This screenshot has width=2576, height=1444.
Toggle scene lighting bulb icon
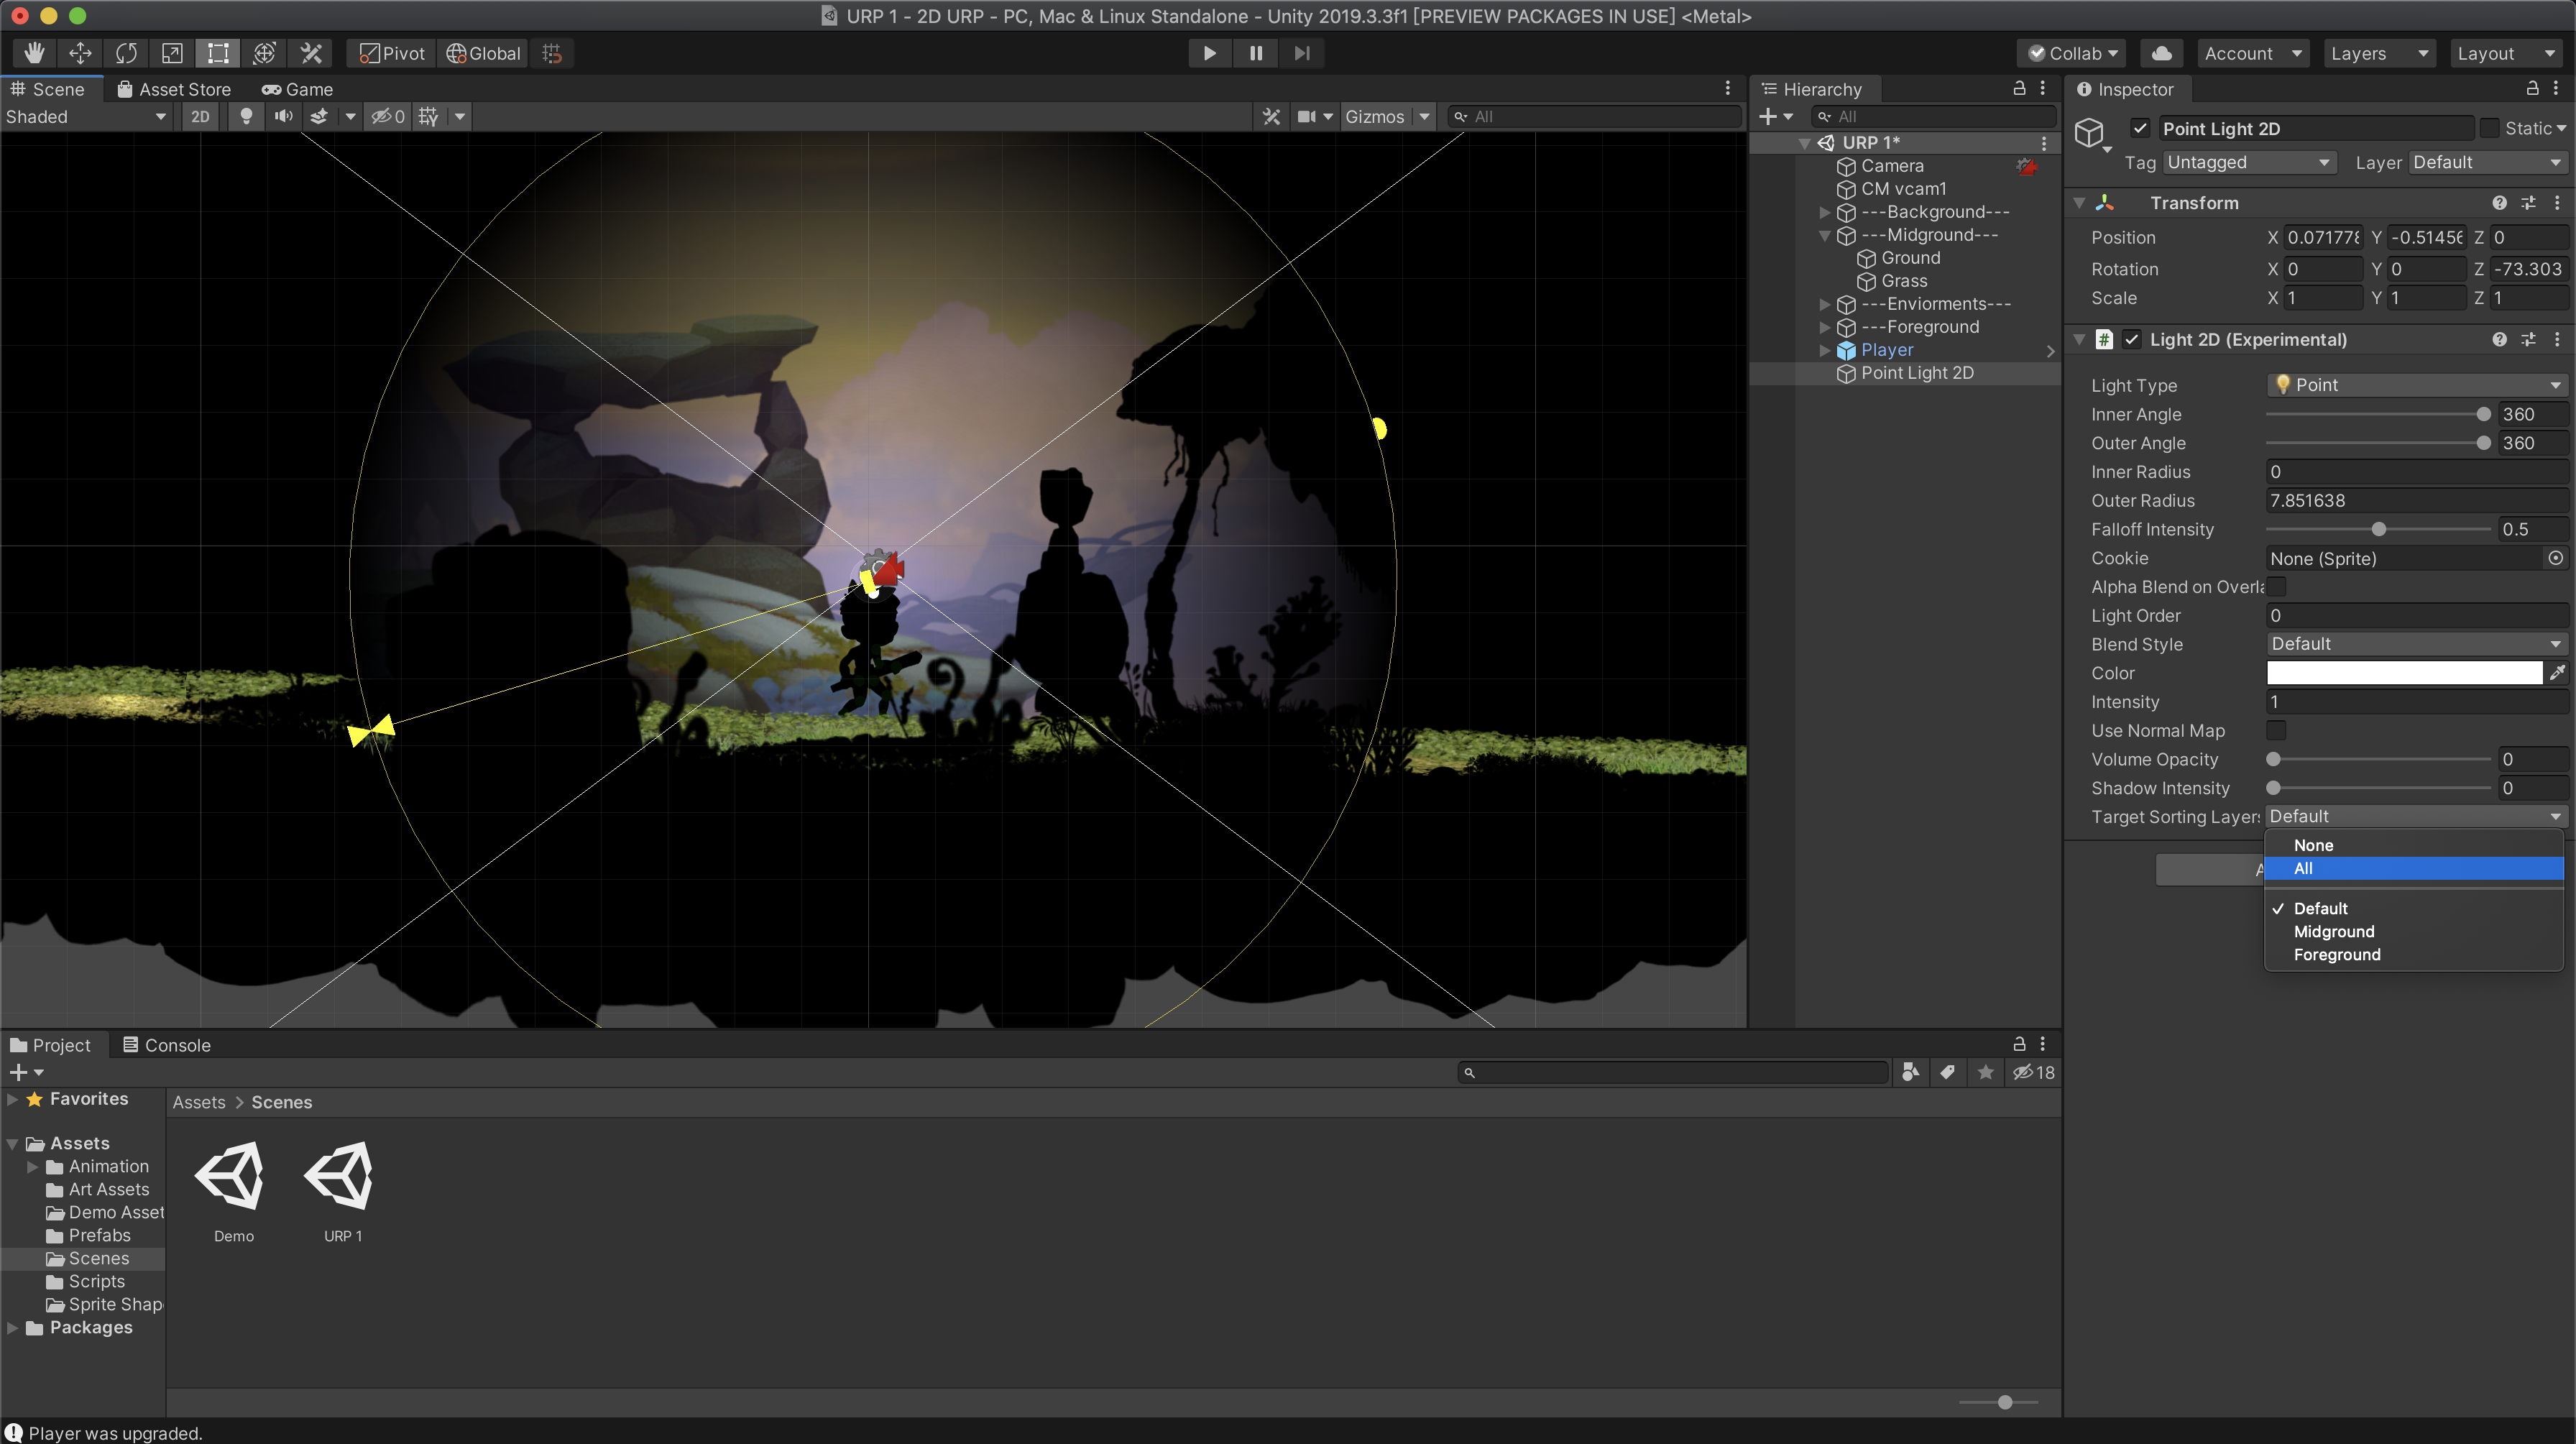point(246,116)
